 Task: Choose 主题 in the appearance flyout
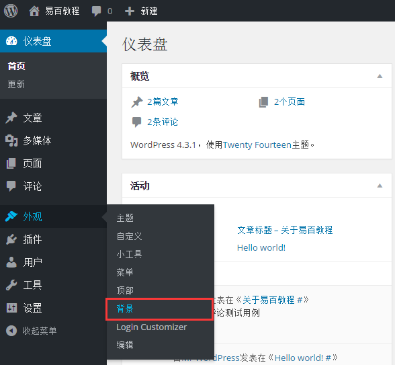[125, 218]
